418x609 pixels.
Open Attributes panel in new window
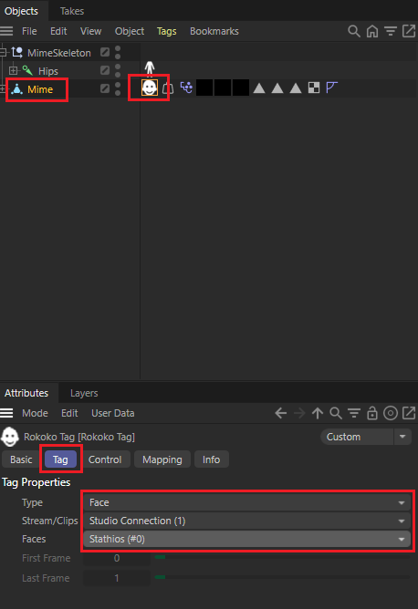click(409, 413)
